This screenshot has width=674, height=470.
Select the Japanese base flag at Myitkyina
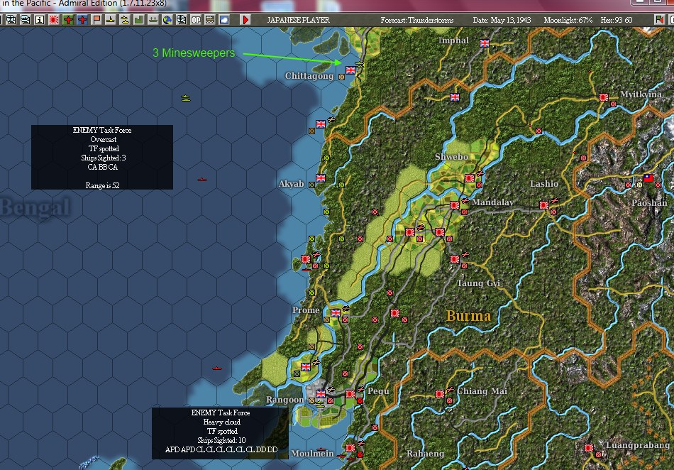[x=604, y=97]
